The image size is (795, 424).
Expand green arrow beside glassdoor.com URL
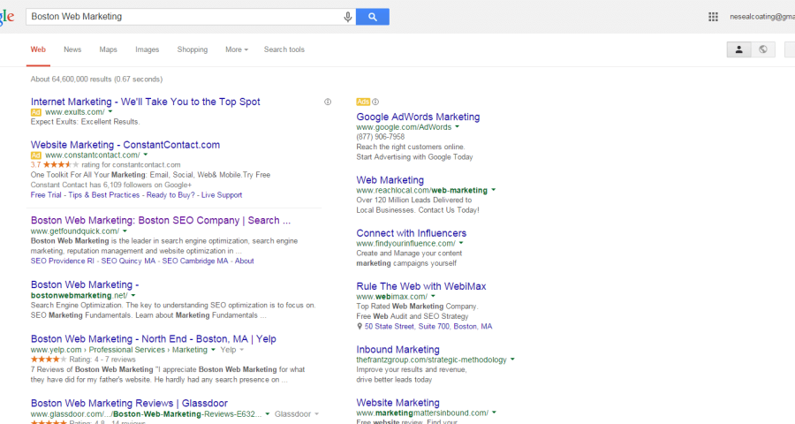point(267,414)
